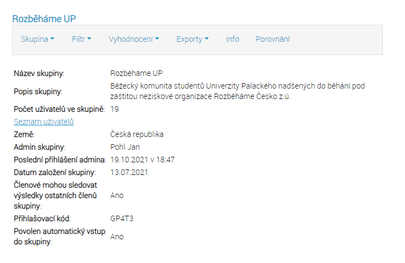This screenshot has width=405, height=263.
Task: Open the Seznam uživatelů link
Action: click(x=44, y=122)
